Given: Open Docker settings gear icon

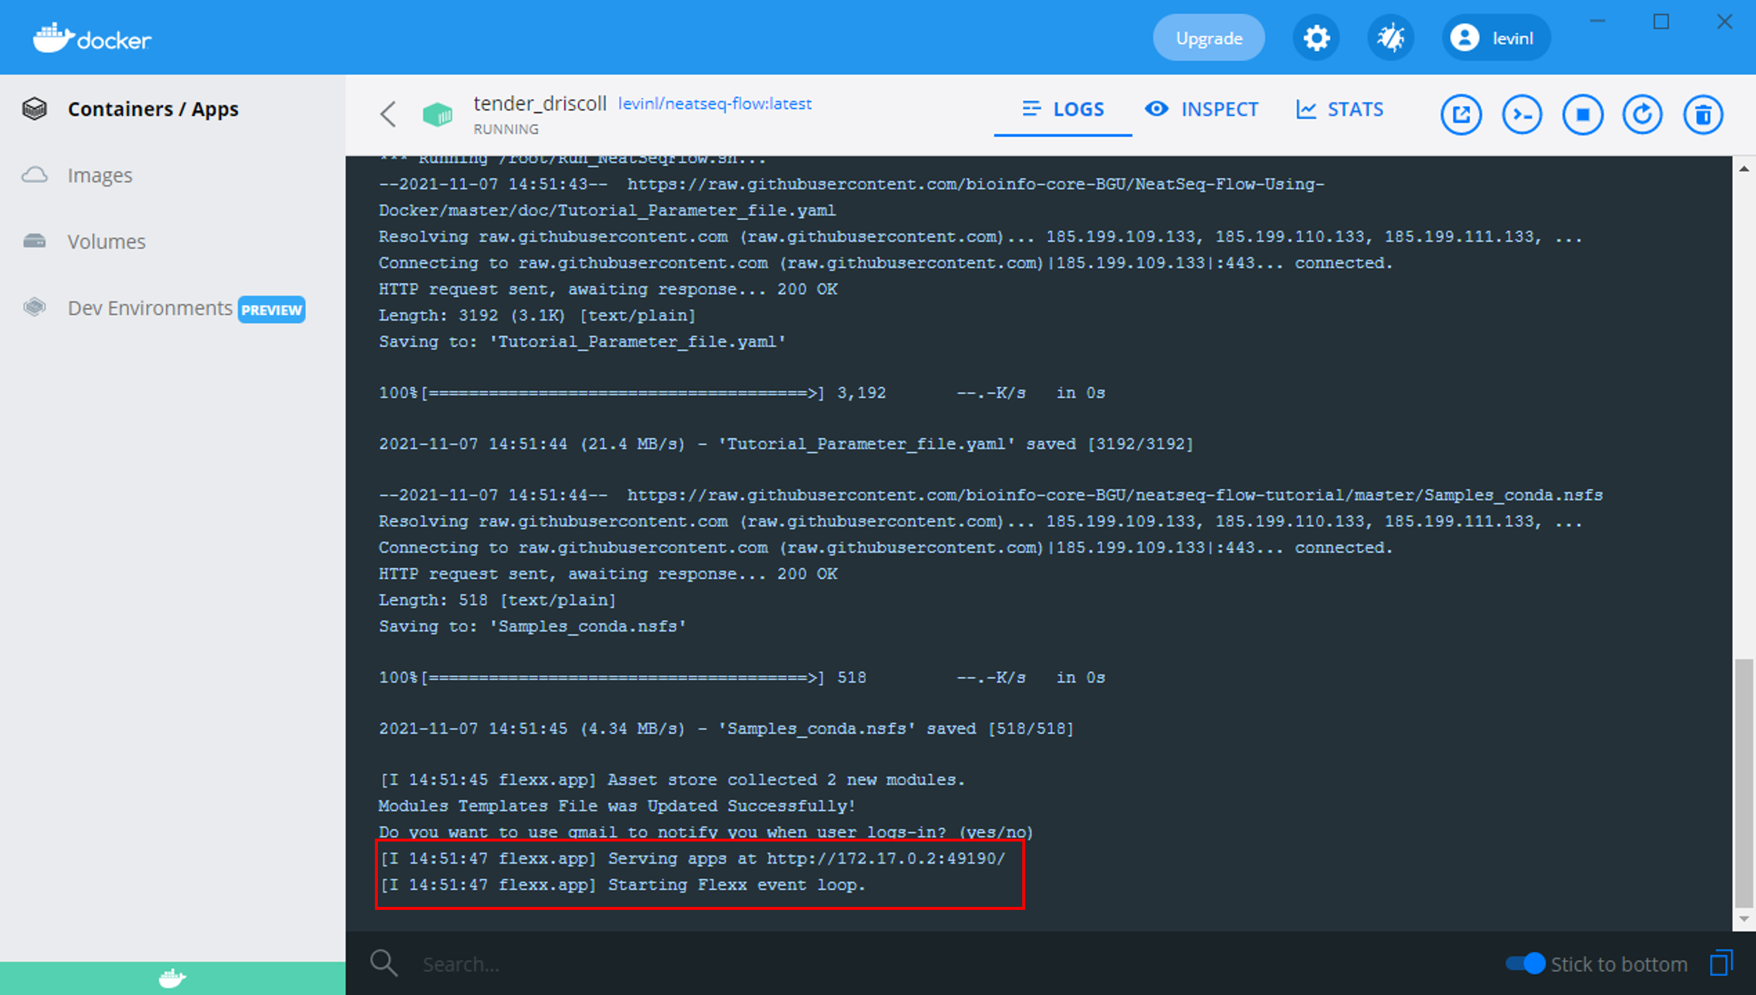Looking at the screenshot, I should pos(1316,38).
